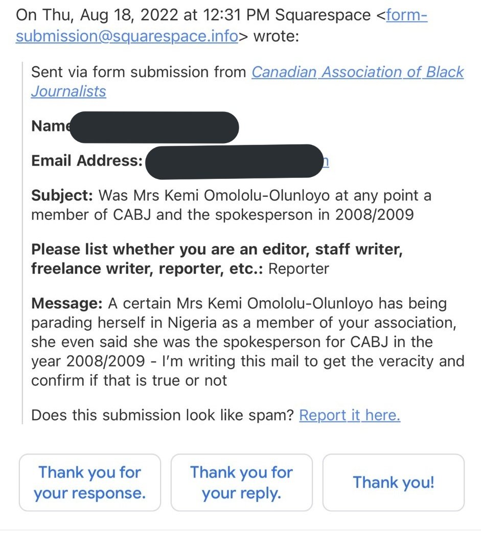Choose 'Thank you for your reply.' suggestion
The height and width of the screenshot is (540, 481).
pos(241,482)
